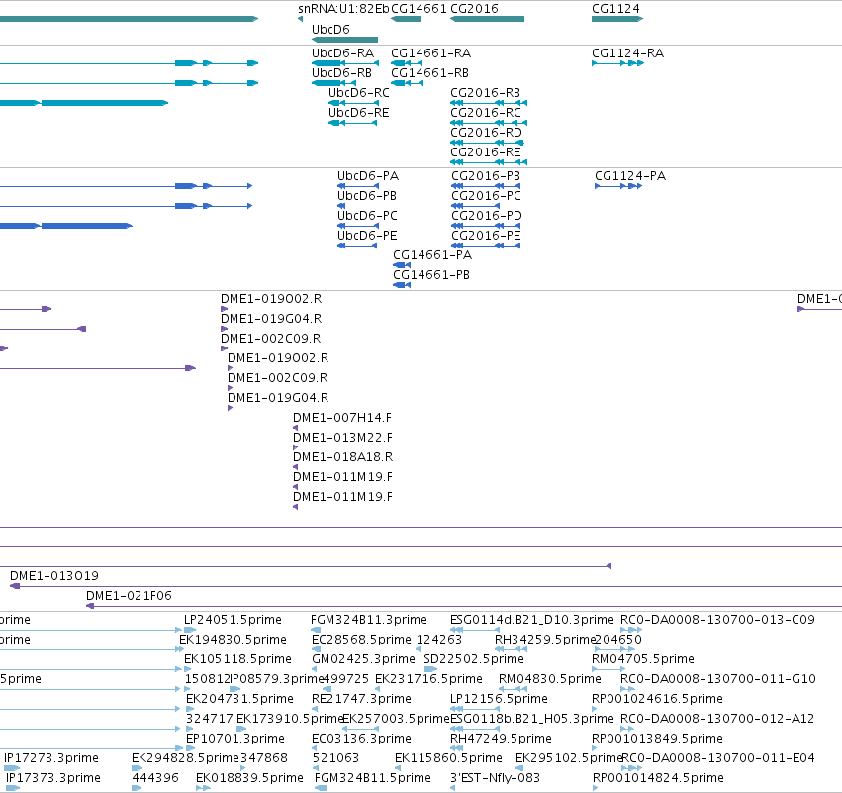
Task: Select transcript UbcD6-RA
Action: 344,63
